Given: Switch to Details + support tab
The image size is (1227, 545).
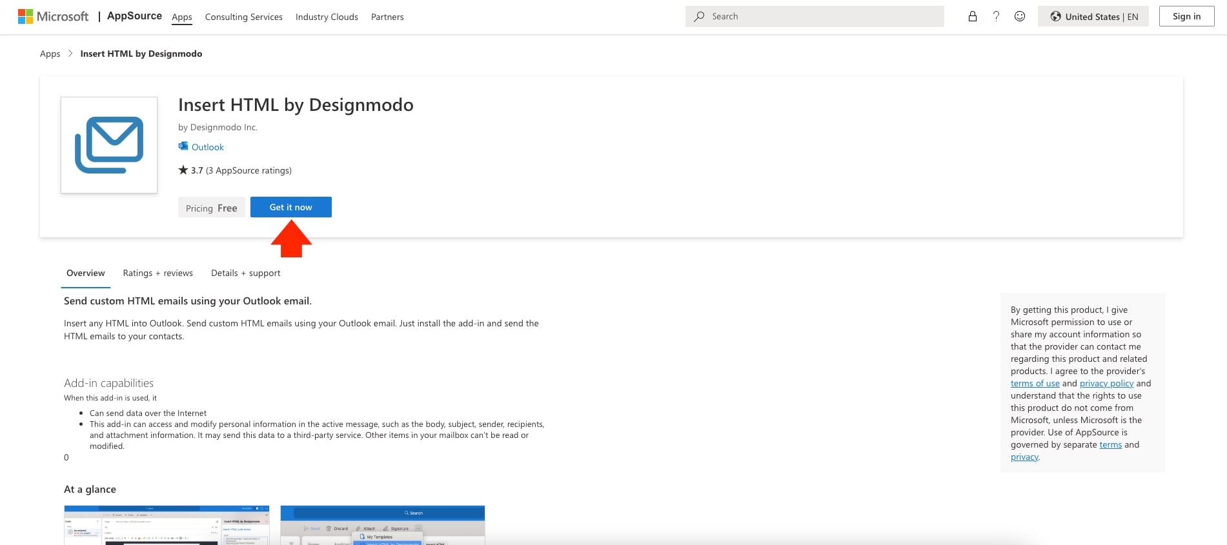Looking at the screenshot, I should 246,273.
